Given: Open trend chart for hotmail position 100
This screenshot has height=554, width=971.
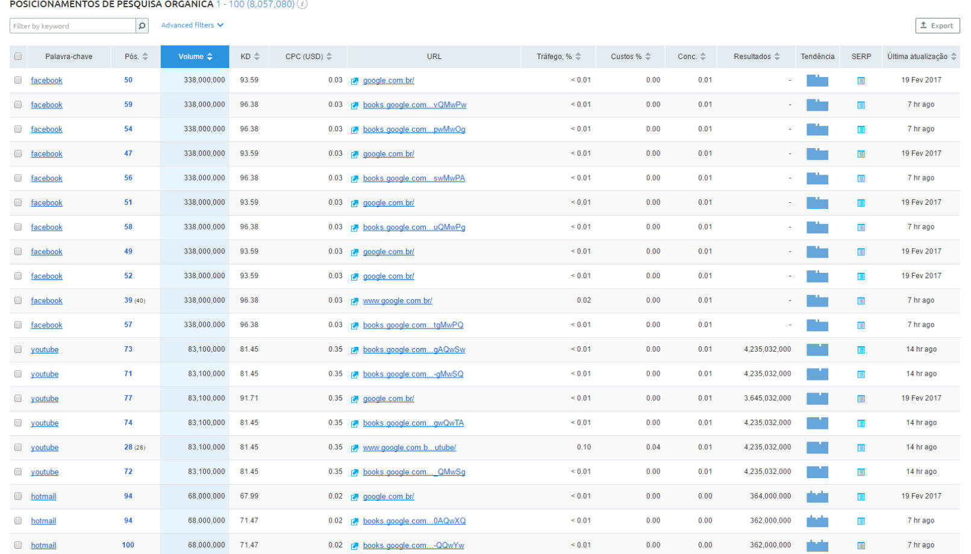Looking at the screenshot, I should coord(817,545).
